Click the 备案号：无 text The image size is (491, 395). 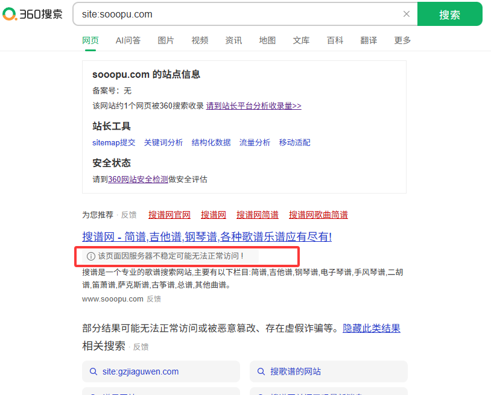112,91
